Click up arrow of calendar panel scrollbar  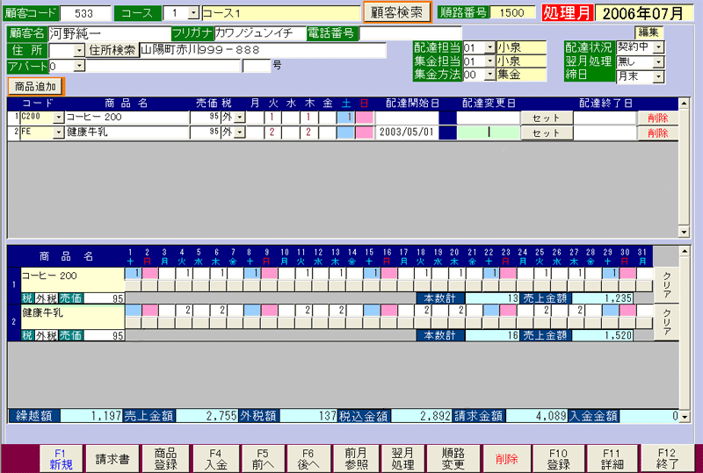coord(684,251)
